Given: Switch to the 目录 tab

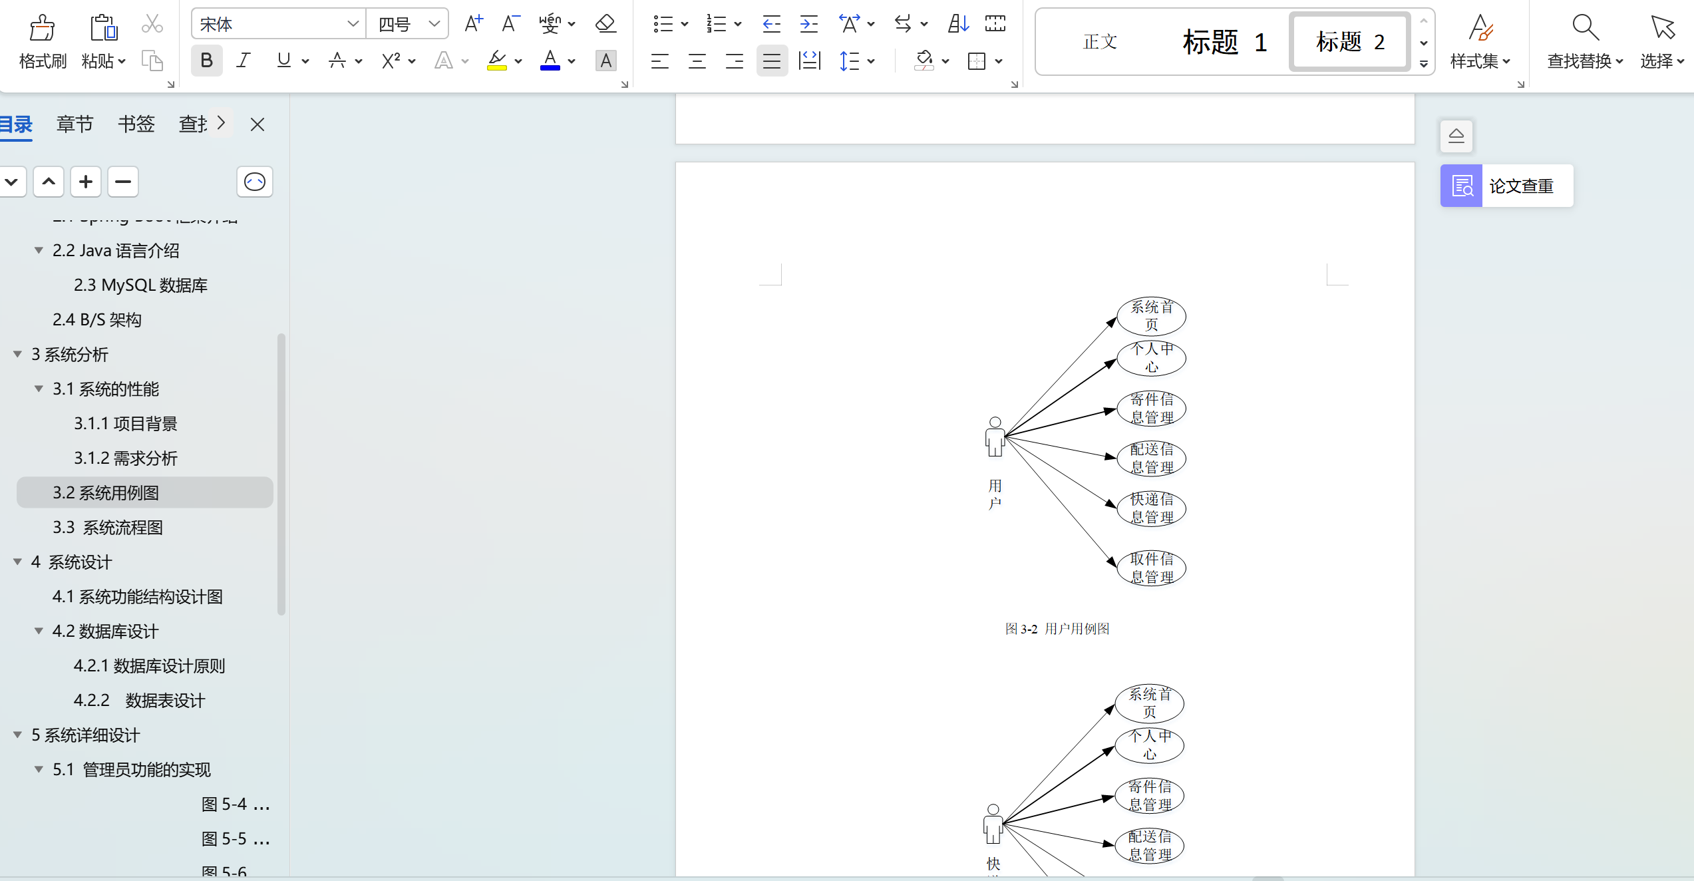Looking at the screenshot, I should [x=16, y=124].
